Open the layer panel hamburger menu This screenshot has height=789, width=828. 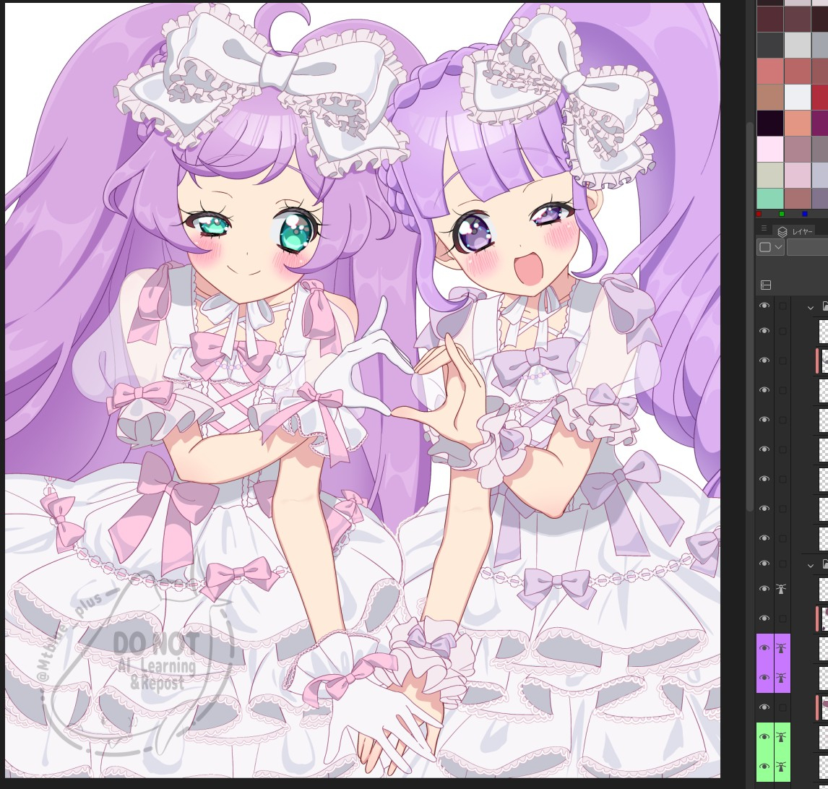point(764,229)
